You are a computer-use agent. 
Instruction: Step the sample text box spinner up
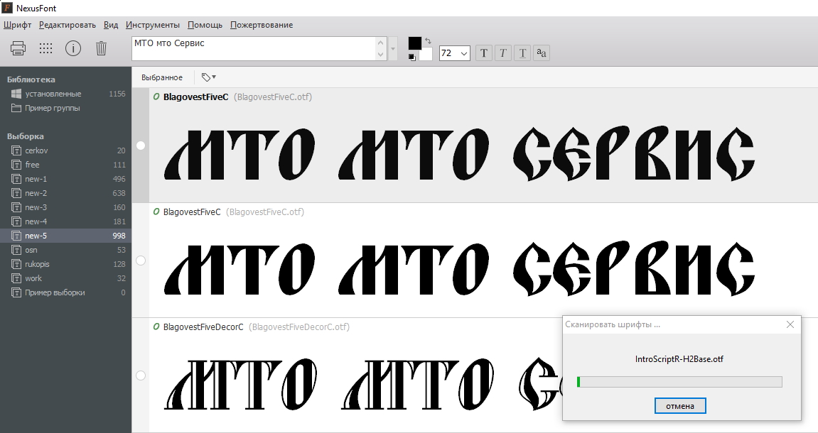(381, 43)
